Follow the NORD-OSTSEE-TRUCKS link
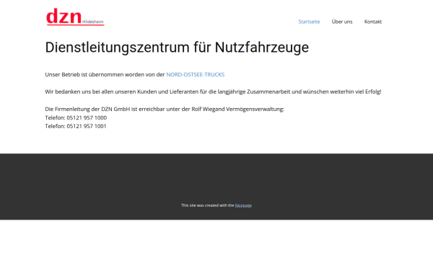 pyautogui.click(x=196, y=75)
